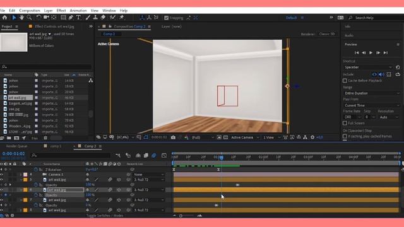Take a snapshot with the camera icon

tap(173, 137)
